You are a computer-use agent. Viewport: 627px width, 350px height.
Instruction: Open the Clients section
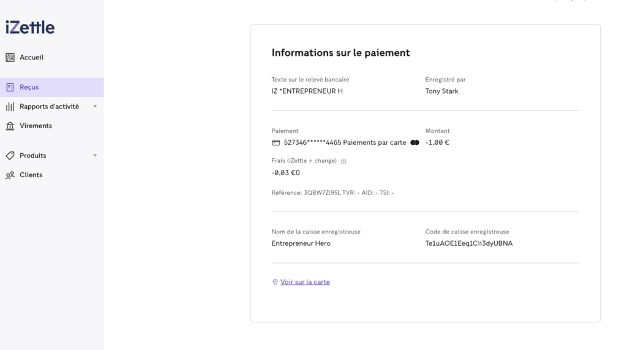[x=31, y=175]
